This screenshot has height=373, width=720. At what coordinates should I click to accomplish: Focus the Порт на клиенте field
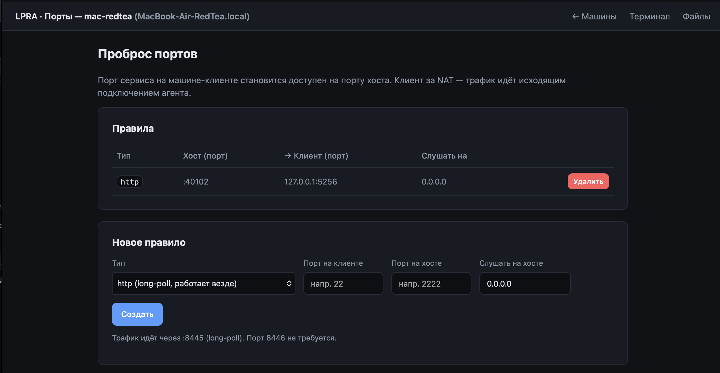[343, 283]
